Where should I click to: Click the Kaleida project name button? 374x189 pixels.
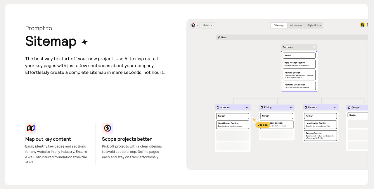pos(208,25)
